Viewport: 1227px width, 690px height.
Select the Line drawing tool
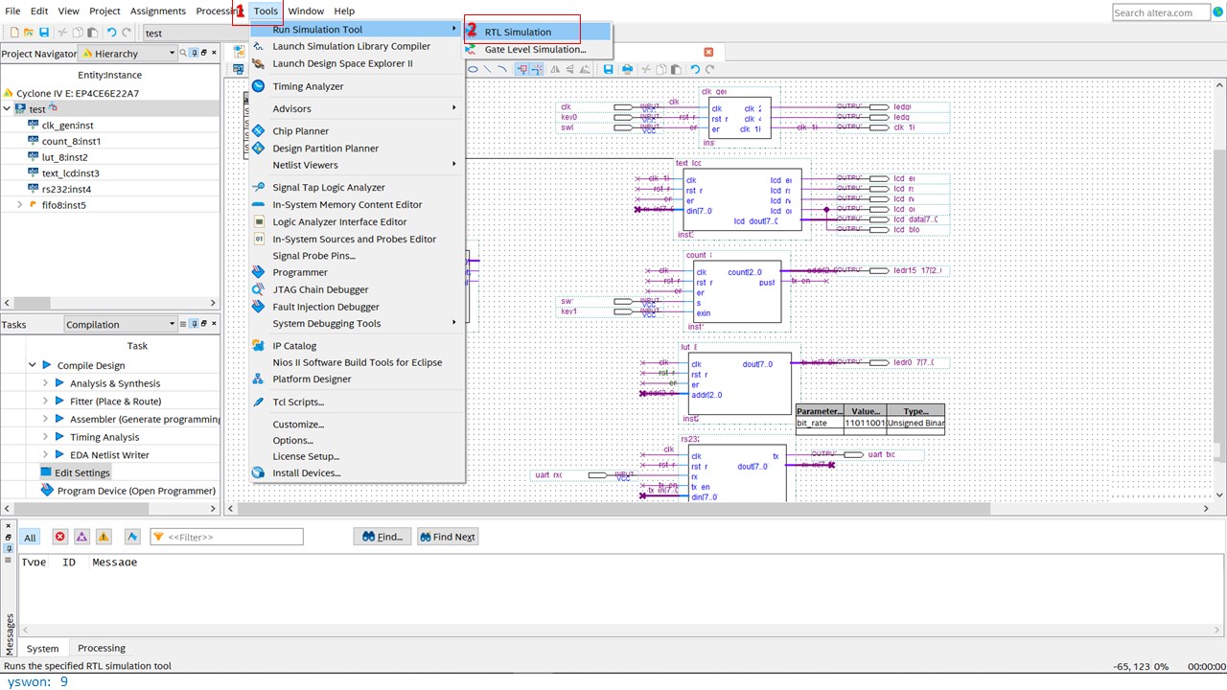coord(487,69)
